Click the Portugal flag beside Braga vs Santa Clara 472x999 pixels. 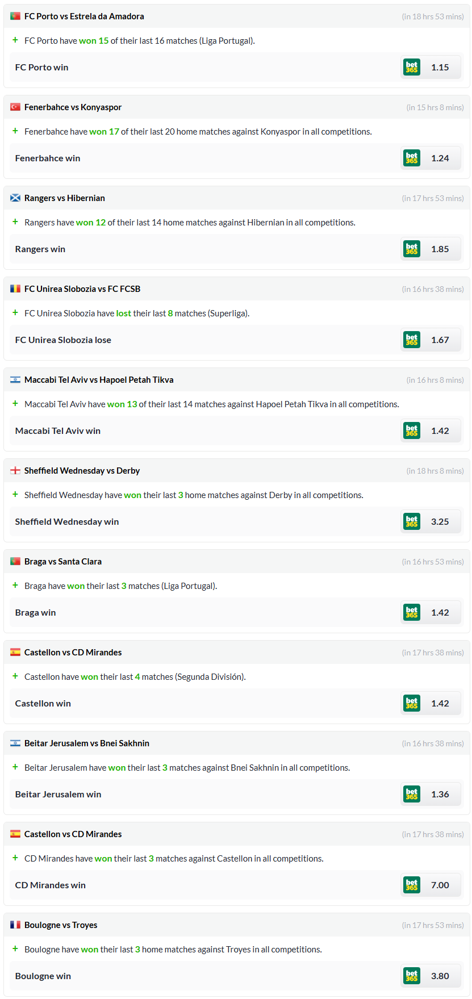pyautogui.click(x=15, y=562)
